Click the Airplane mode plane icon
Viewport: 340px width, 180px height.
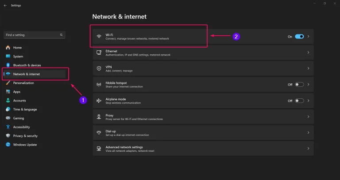tap(99, 101)
